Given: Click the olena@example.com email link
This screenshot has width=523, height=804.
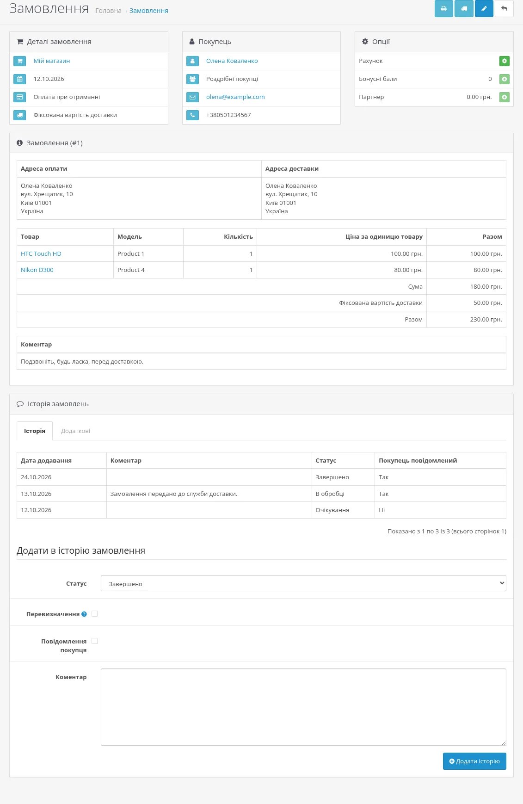Looking at the screenshot, I should pyautogui.click(x=235, y=97).
